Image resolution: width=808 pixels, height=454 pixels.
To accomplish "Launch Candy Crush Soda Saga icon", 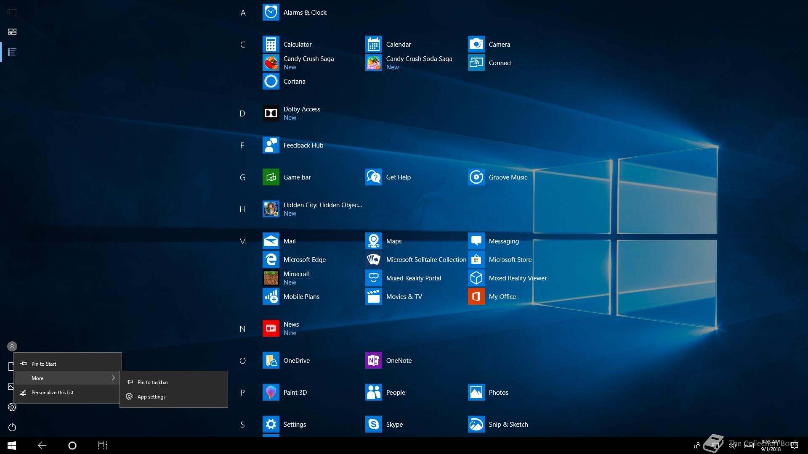I will point(373,63).
